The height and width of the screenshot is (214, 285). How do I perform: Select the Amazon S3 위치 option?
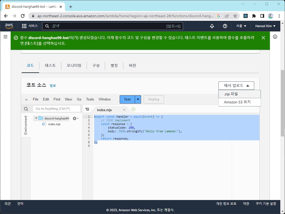[x=240, y=102]
